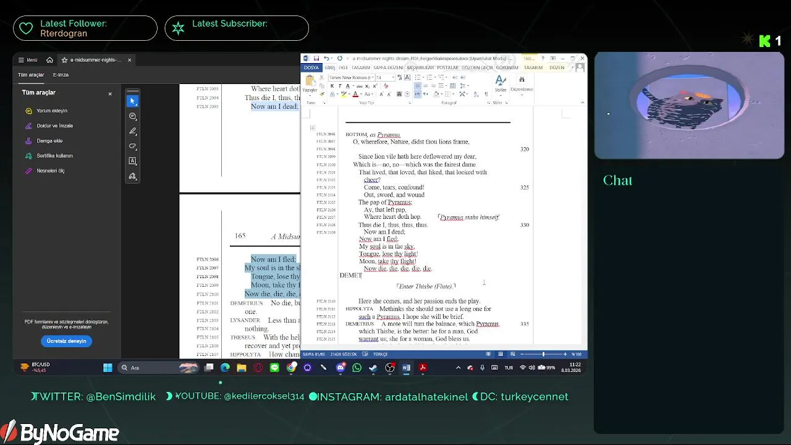This screenshot has width=791, height=445.
Task: Apply red font color in Word
Action: (x=355, y=94)
